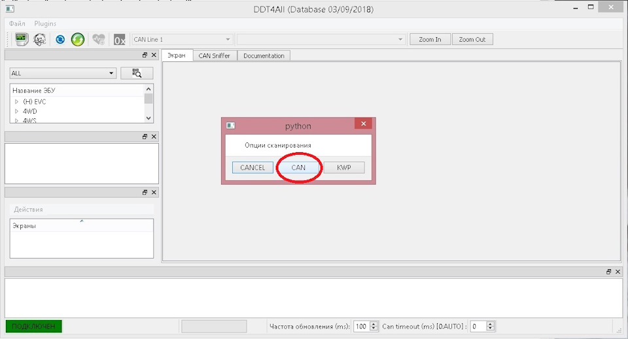Click the Частота обновления input field
This screenshot has height=339, width=628.
pos(361,326)
